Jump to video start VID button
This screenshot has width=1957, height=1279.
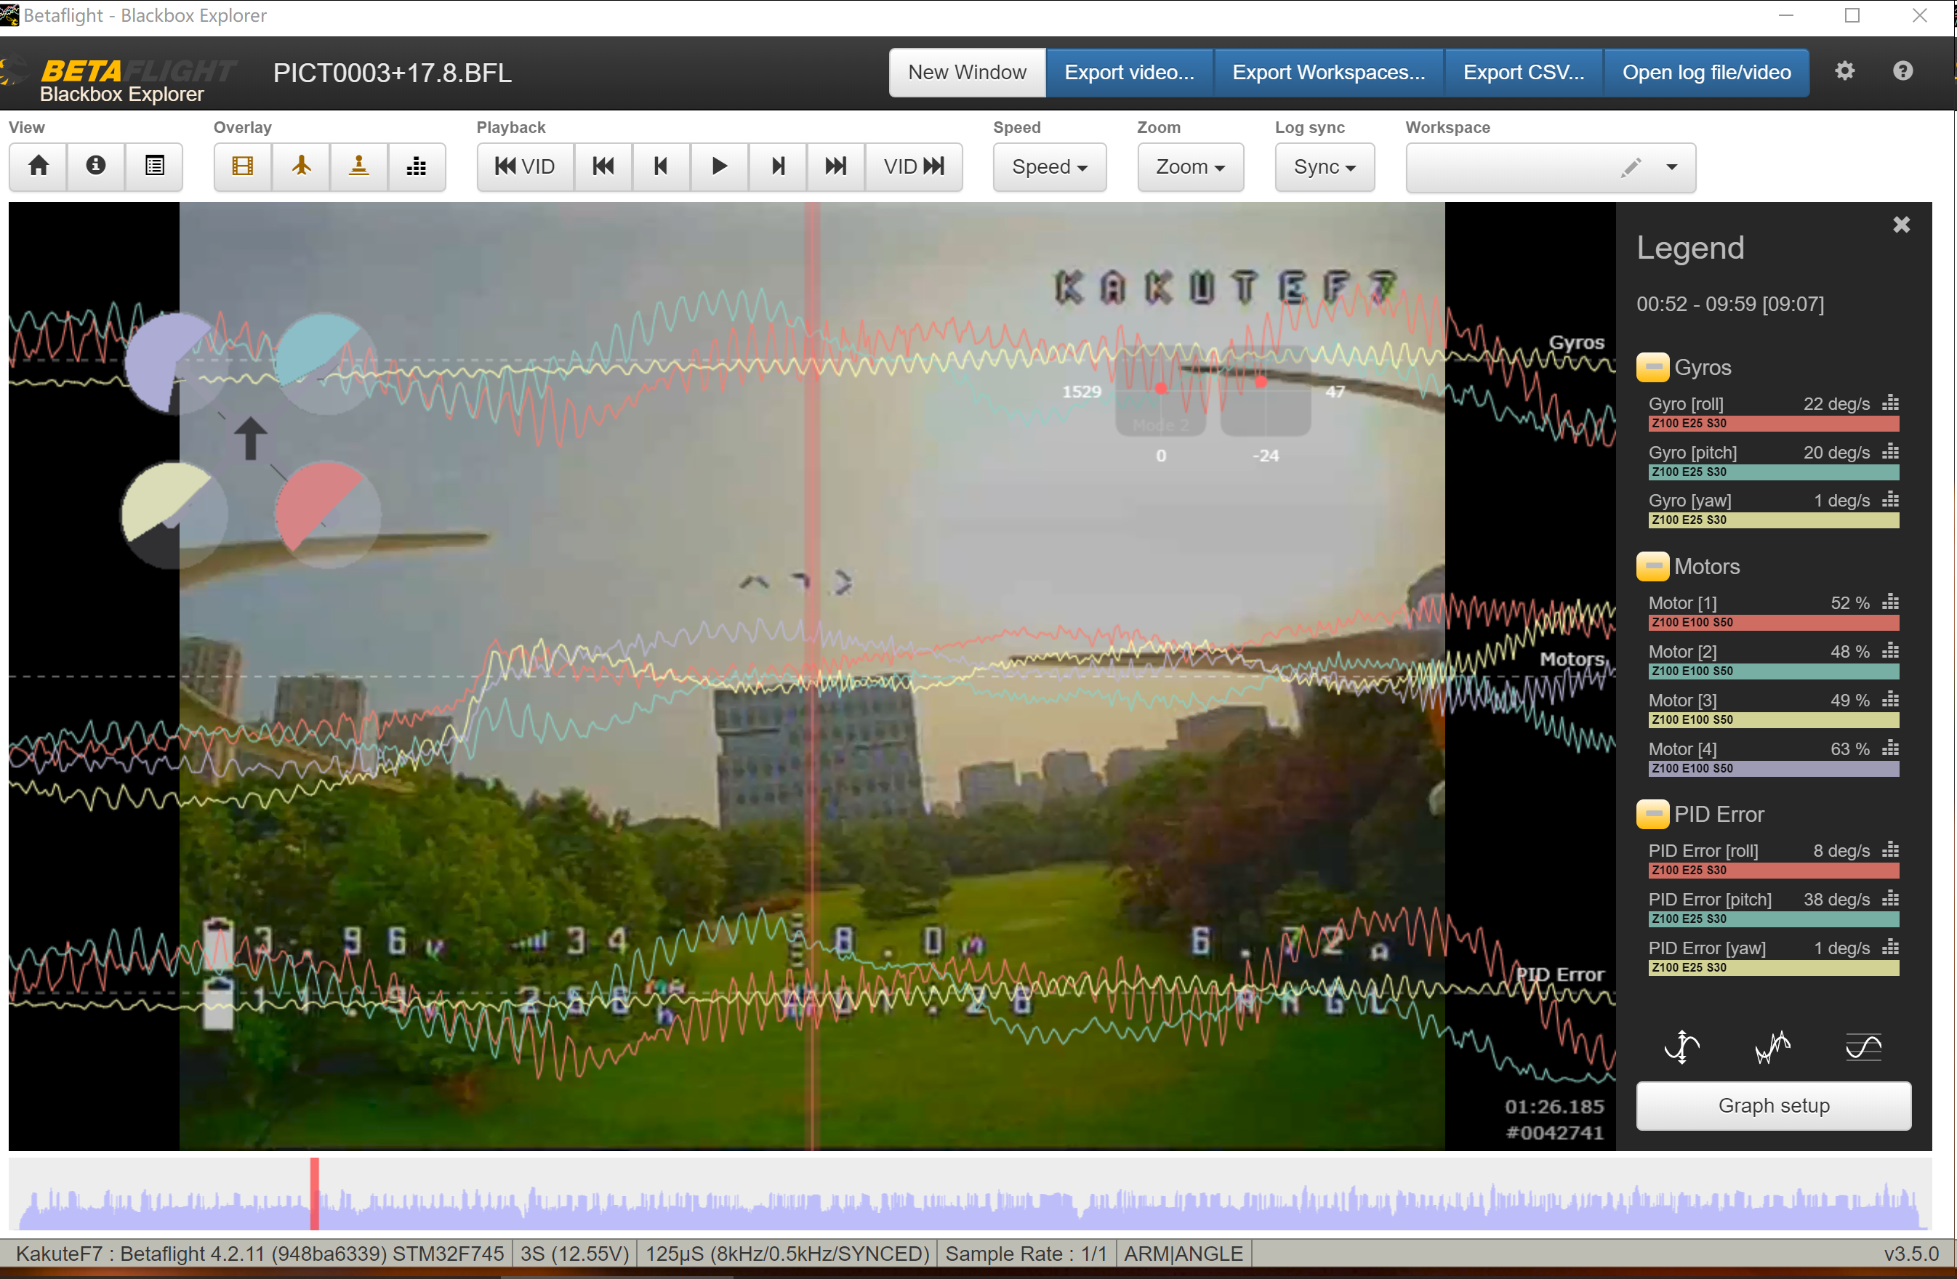(526, 167)
